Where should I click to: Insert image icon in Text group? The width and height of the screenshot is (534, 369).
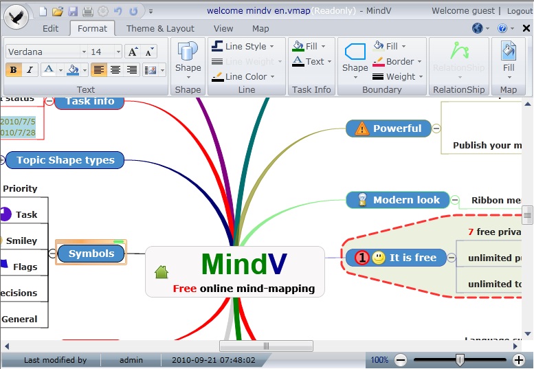click(x=151, y=70)
